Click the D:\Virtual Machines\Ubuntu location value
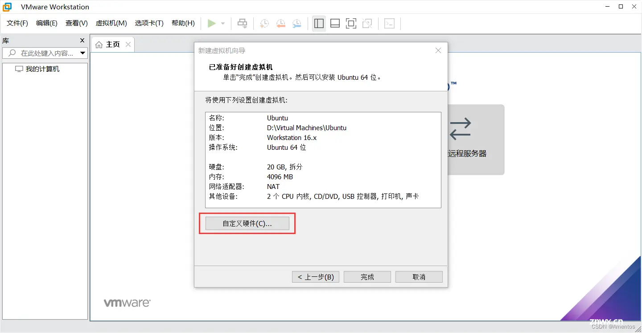This screenshot has width=642, height=333. pos(307,128)
